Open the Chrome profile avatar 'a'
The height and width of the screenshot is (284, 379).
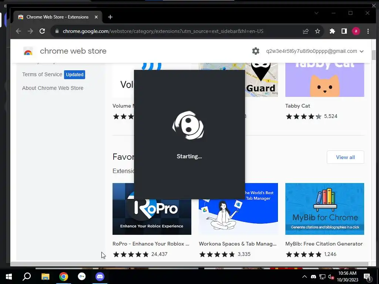(356, 31)
